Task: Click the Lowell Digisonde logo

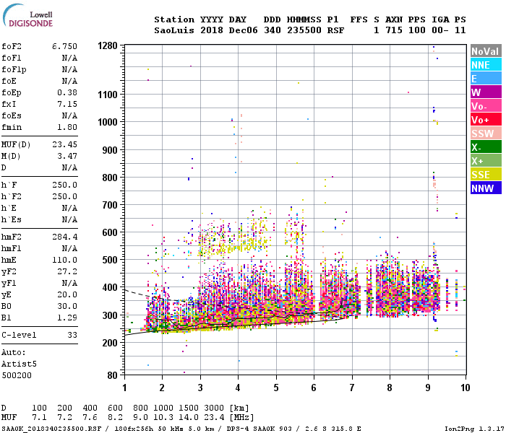Action: click(27, 15)
